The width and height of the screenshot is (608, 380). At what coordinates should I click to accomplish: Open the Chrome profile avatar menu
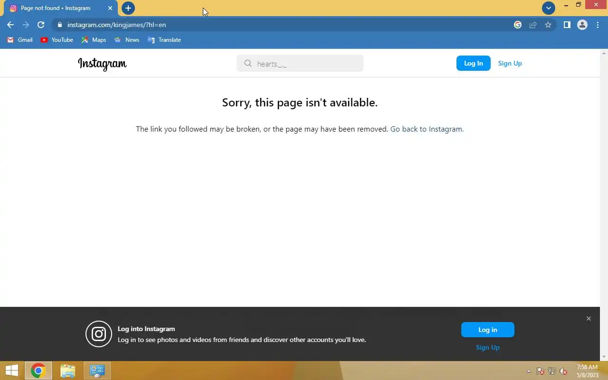click(582, 25)
